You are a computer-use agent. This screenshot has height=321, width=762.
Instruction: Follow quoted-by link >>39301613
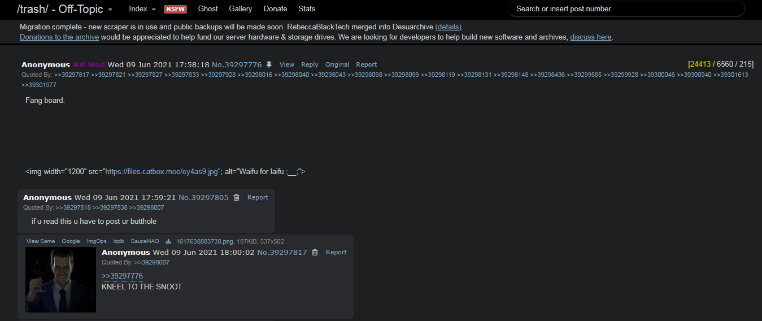coord(730,75)
